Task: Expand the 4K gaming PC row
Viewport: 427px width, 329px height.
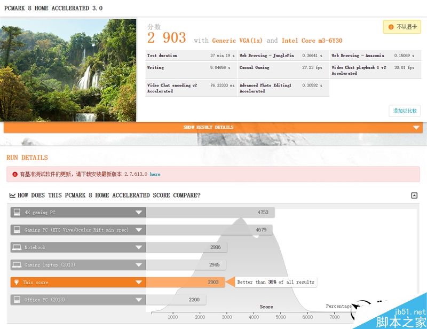Action: tap(139, 213)
